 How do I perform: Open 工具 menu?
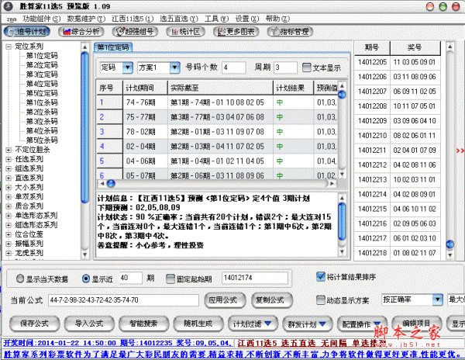(x=216, y=19)
